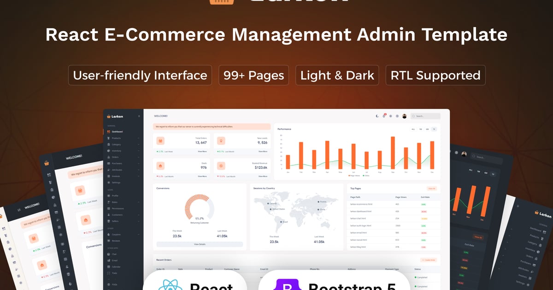
Task: Click the Orders icon in main sidebar
Action: [x=109, y=157]
